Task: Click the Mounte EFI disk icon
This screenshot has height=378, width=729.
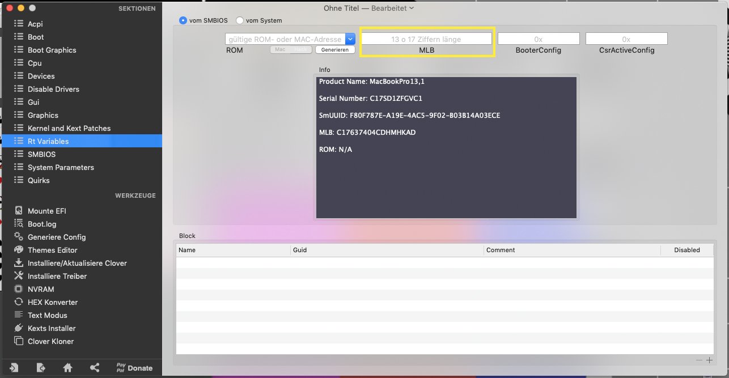Action: coord(18,211)
